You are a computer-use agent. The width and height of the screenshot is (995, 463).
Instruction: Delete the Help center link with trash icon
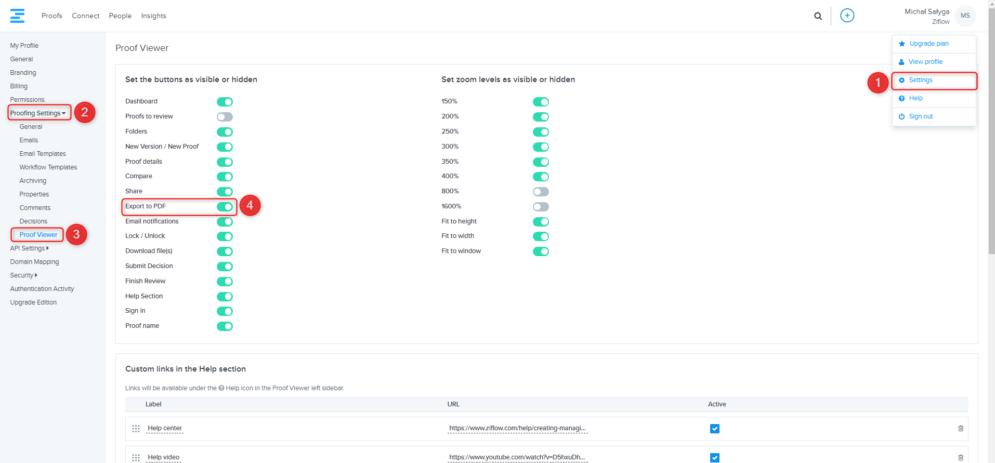960,429
